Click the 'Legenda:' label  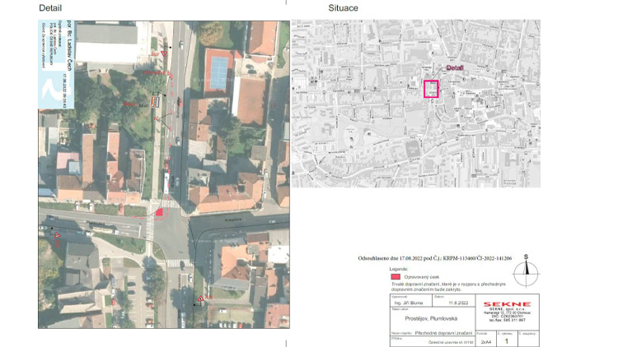[399, 269]
